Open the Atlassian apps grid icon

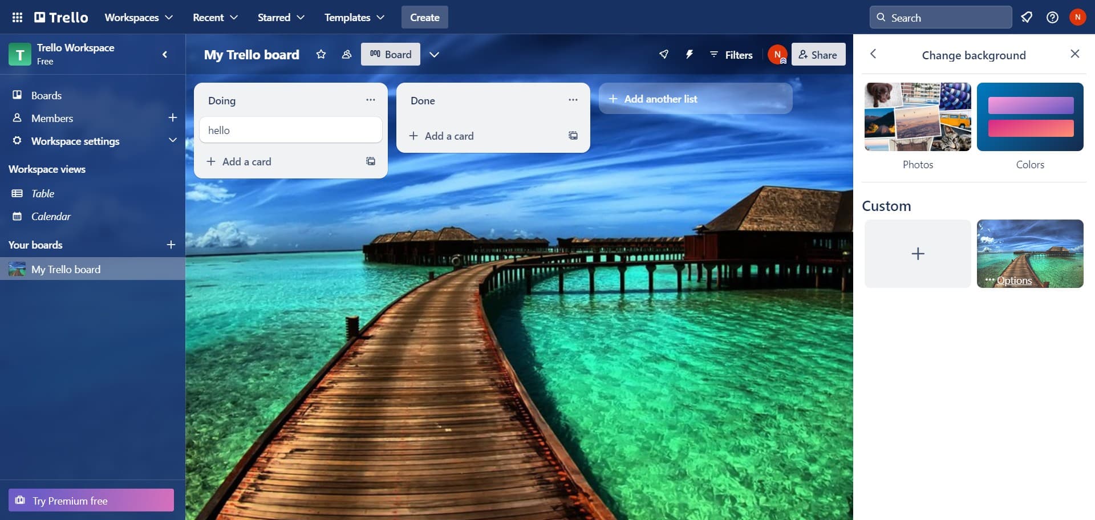coord(17,17)
